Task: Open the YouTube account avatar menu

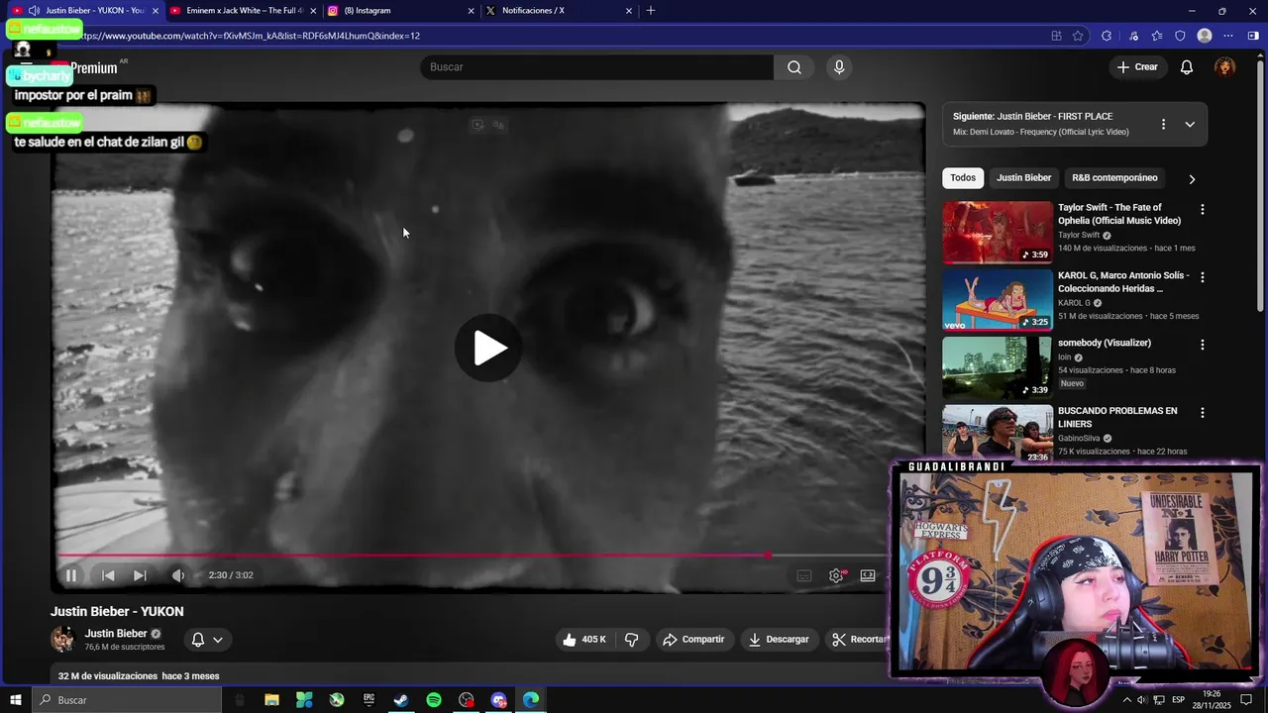Action: [x=1225, y=67]
